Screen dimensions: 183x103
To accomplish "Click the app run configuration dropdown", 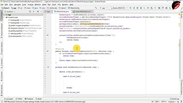I will (104, 8).
